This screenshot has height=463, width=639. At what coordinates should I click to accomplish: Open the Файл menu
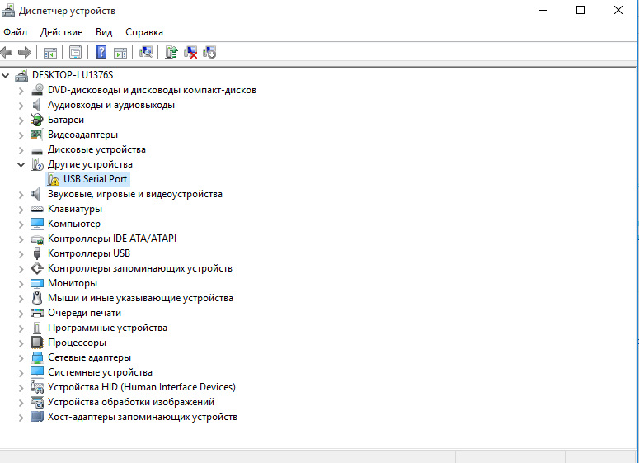coord(15,32)
